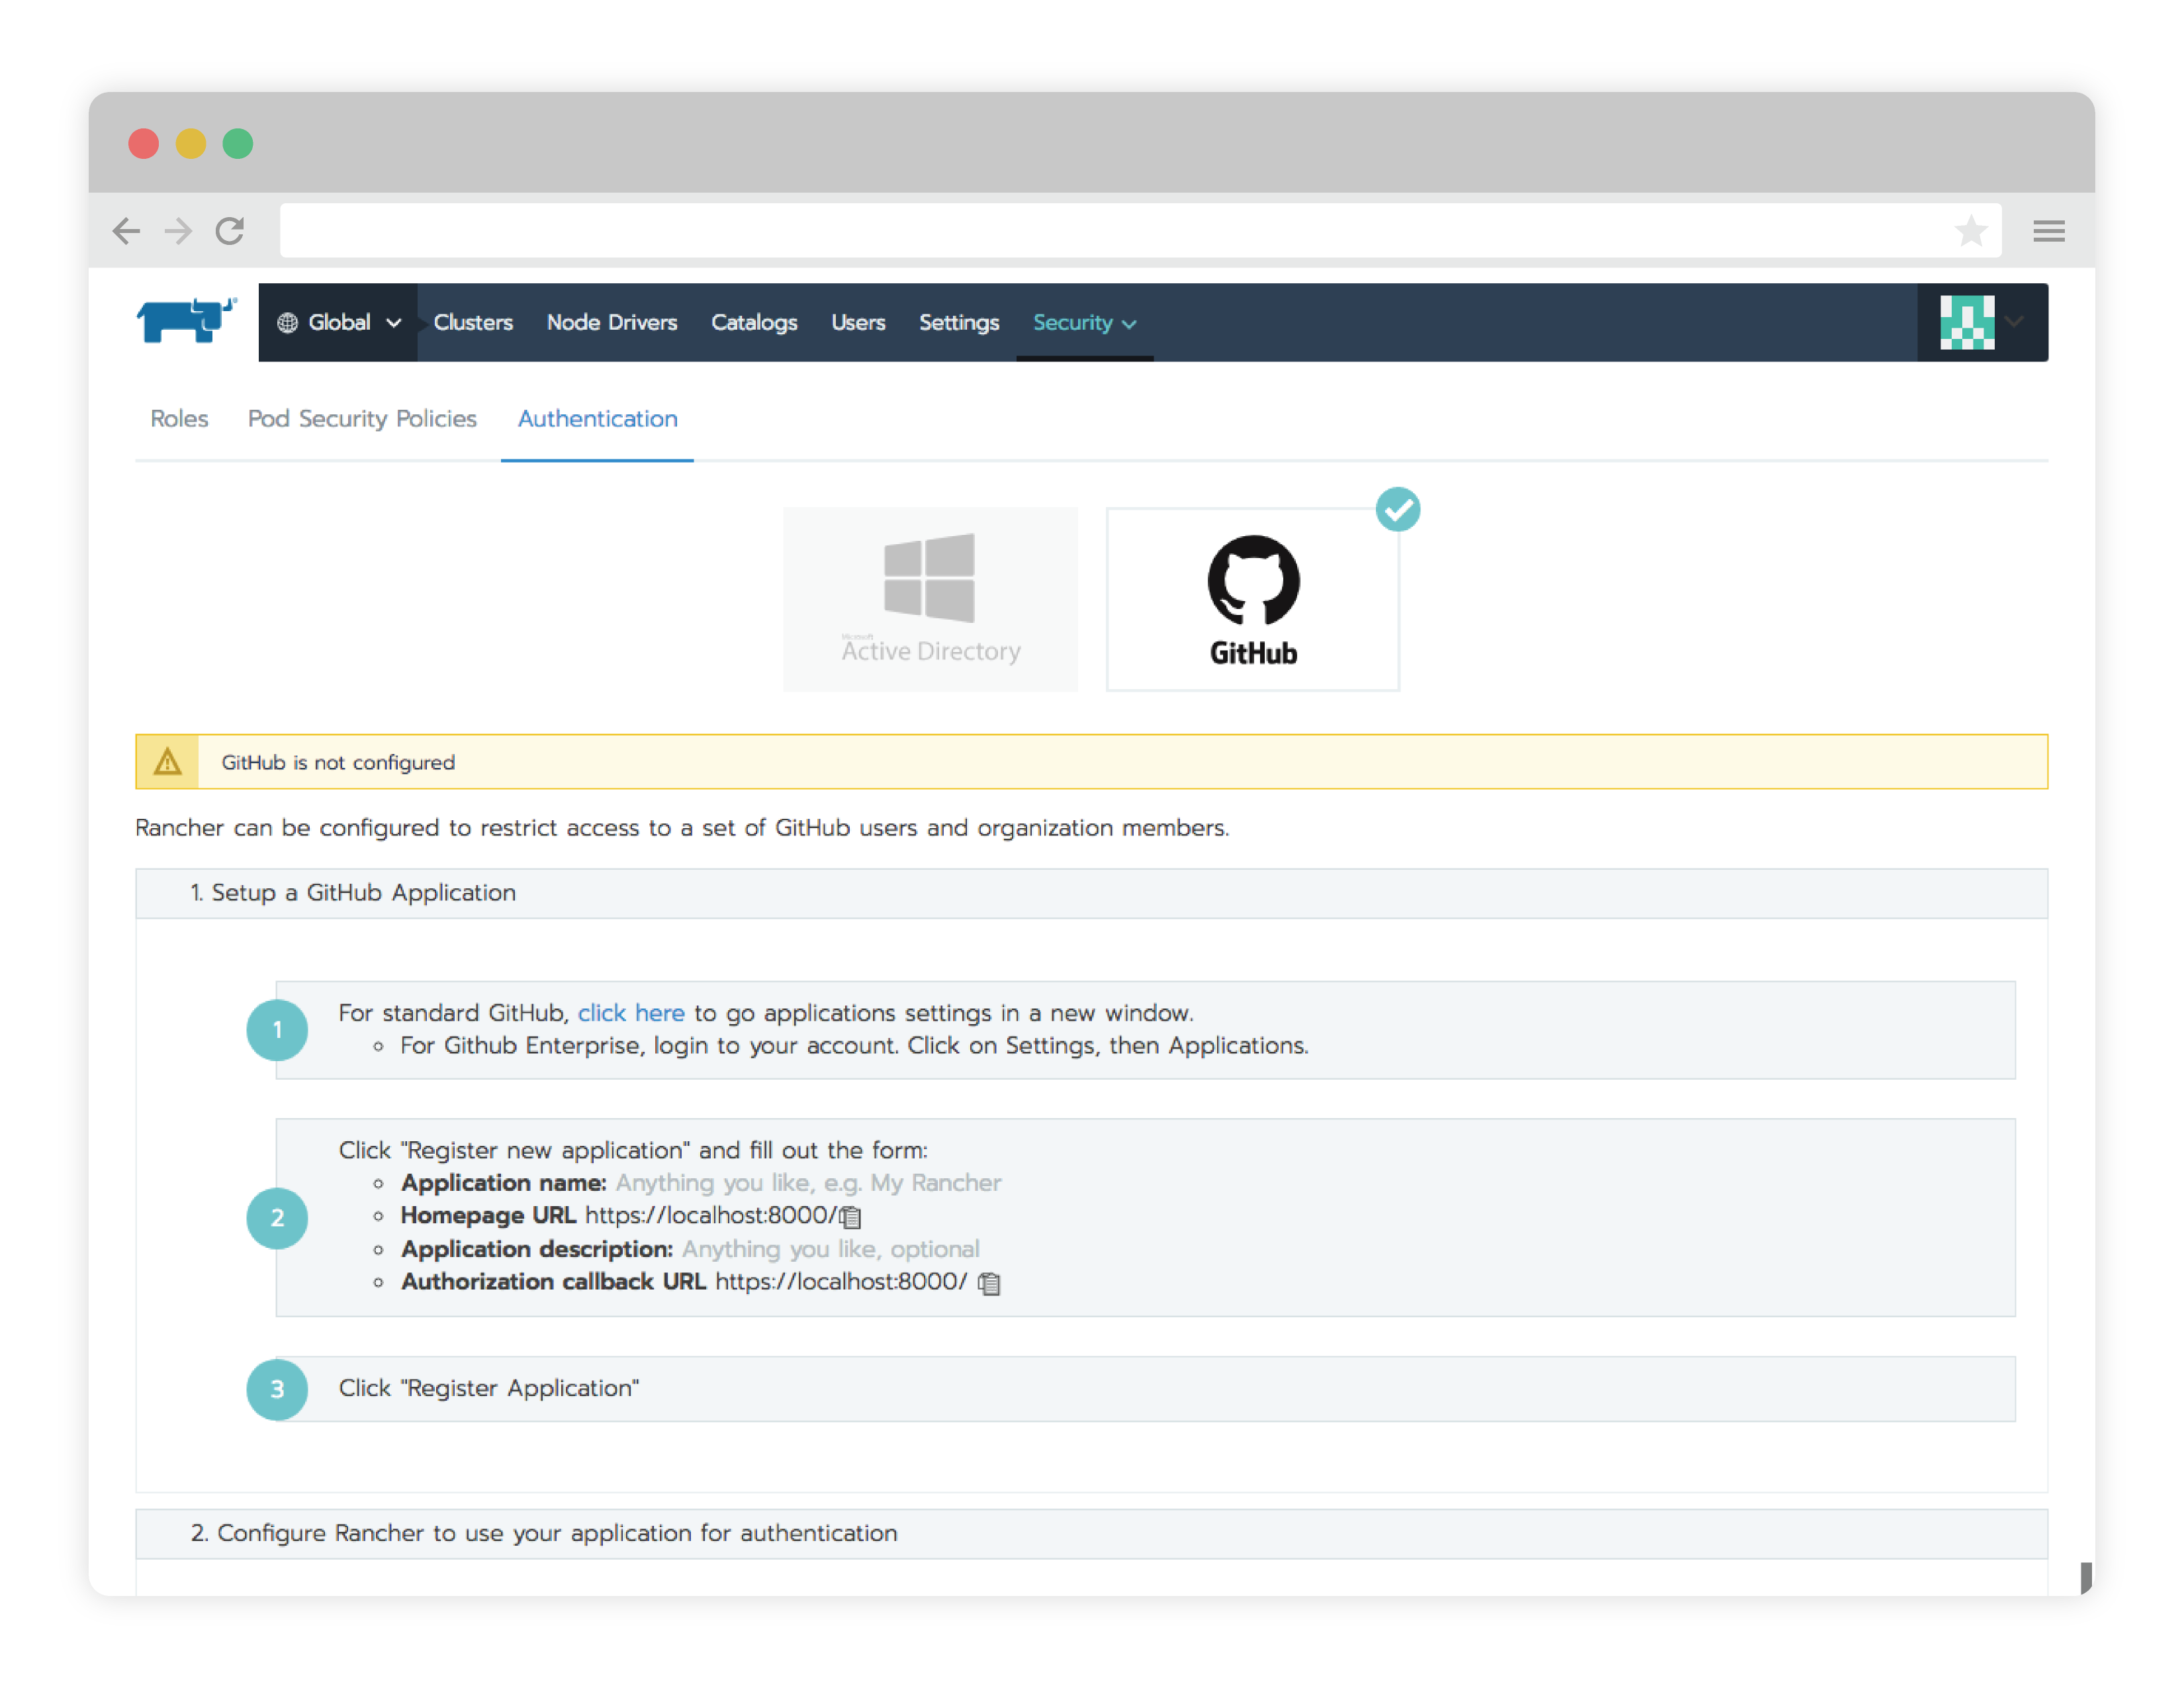Screen dimensions: 2184x1688
Task: Open the browser hamburger menu
Action: [2048, 231]
